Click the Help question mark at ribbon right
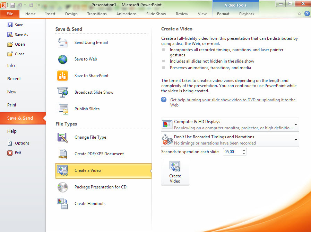 (307, 13)
